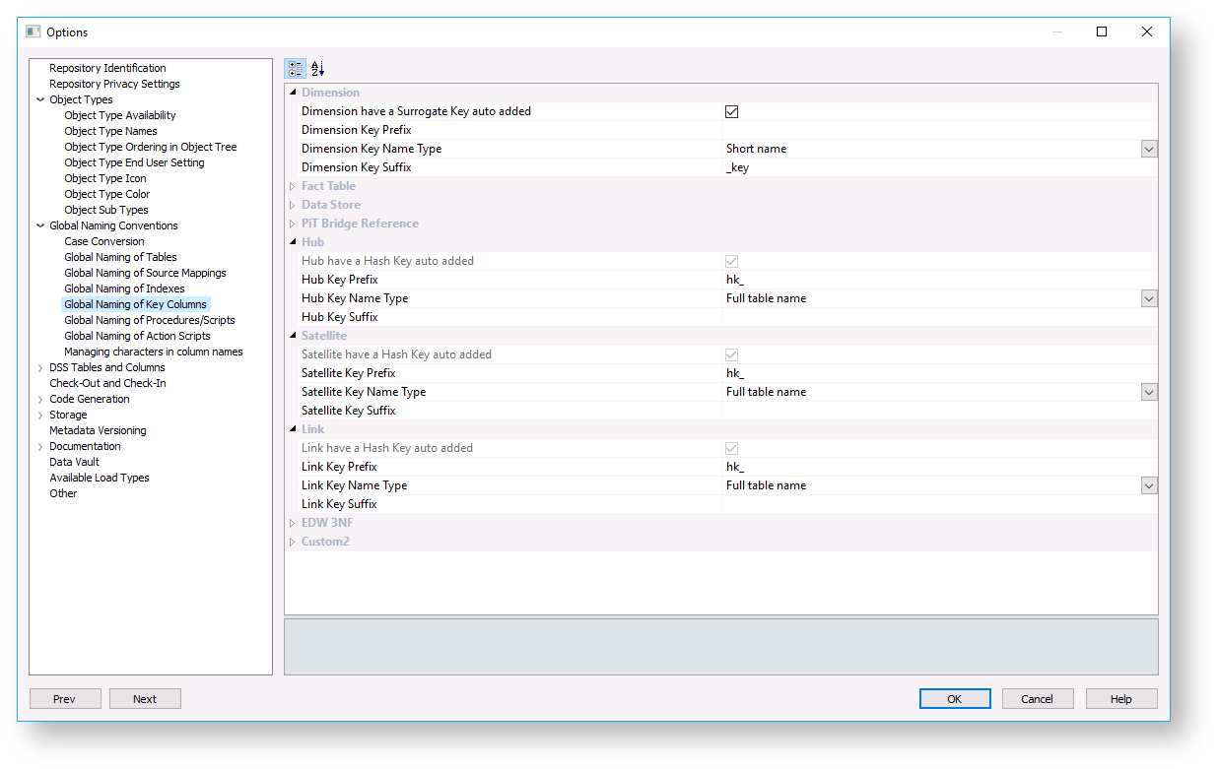The width and height of the screenshot is (1218, 769).
Task: Open Object Type Icon page
Action: (x=105, y=178)
